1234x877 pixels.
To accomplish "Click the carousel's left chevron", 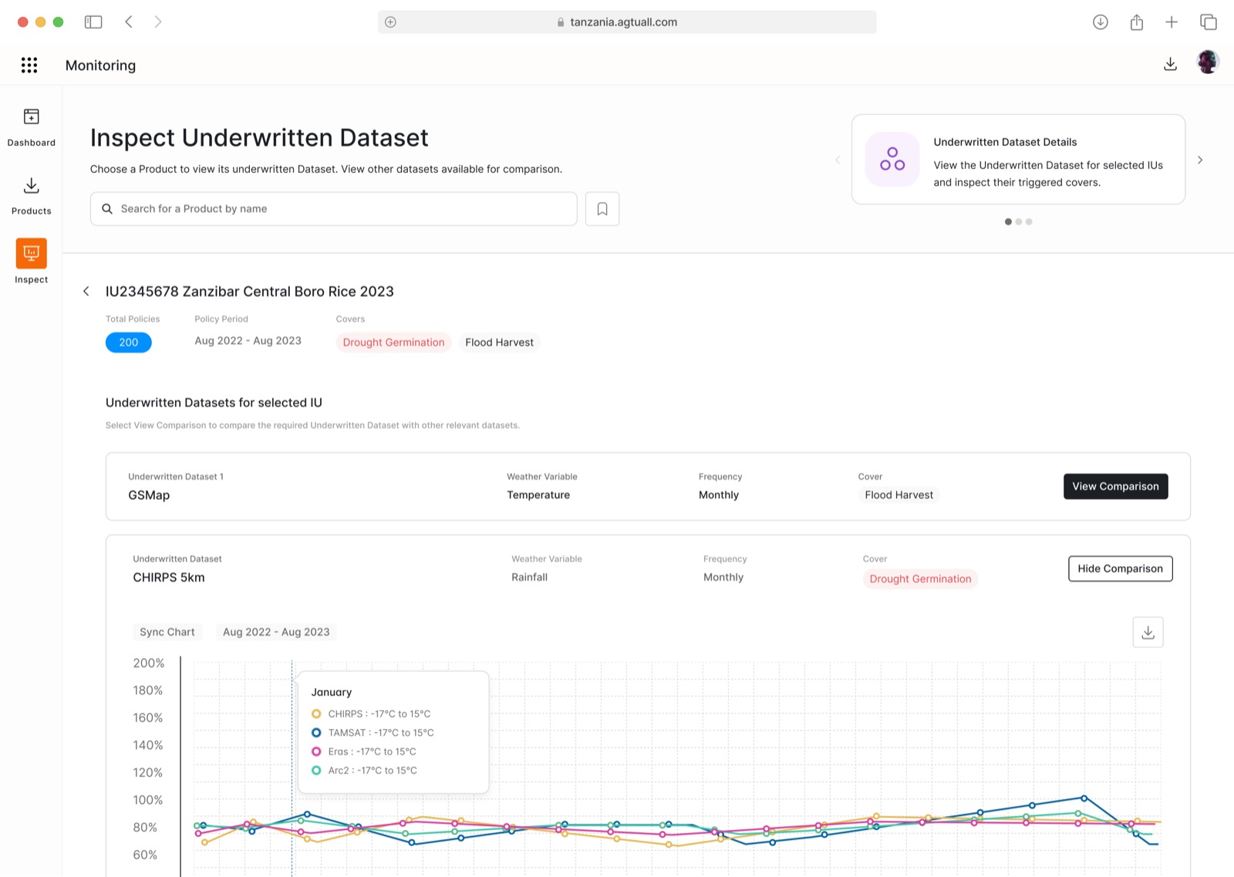I will [x=838, y=160].
